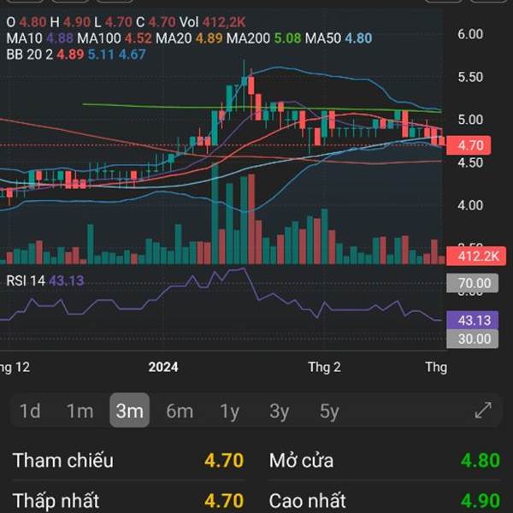Click the Thấp nhất low price 4.70
The image size is (513, 513).
(x=224, y=500)
